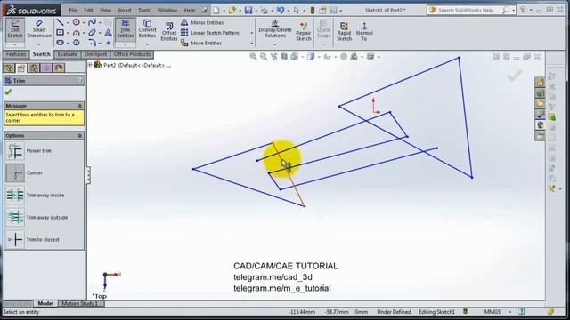
Task: Click Move Entities
Action: [x=201, y=43]
